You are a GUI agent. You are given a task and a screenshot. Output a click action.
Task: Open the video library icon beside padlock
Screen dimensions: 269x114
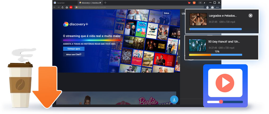tap(212, 7)
